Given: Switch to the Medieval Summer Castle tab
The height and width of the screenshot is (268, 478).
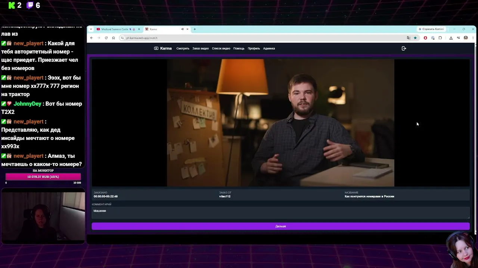Looking at the screenshot, I should click(115, 29).
